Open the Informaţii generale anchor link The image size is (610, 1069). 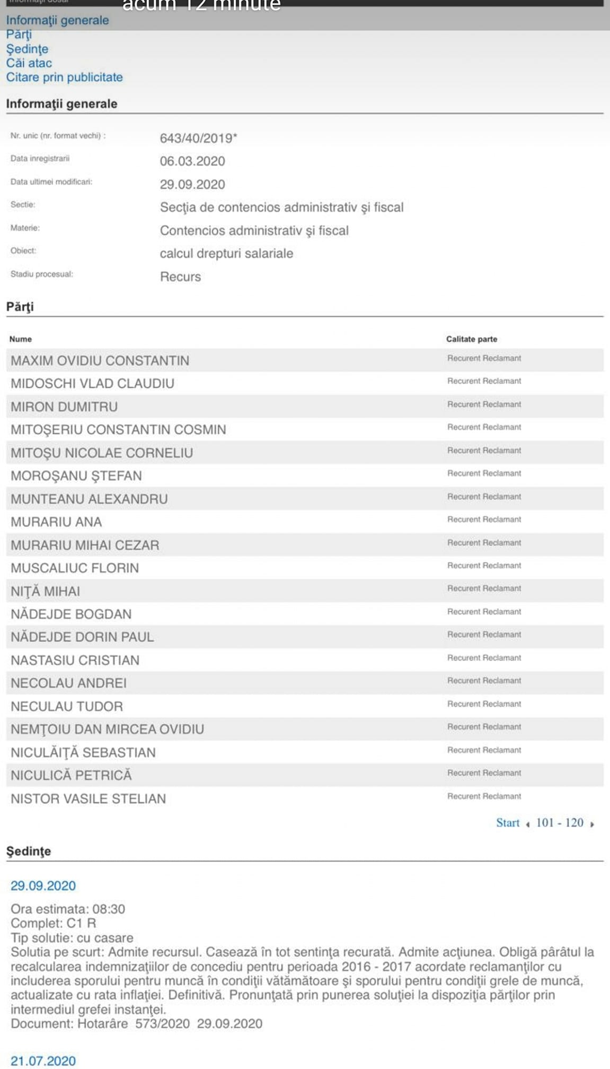(57, 20)
